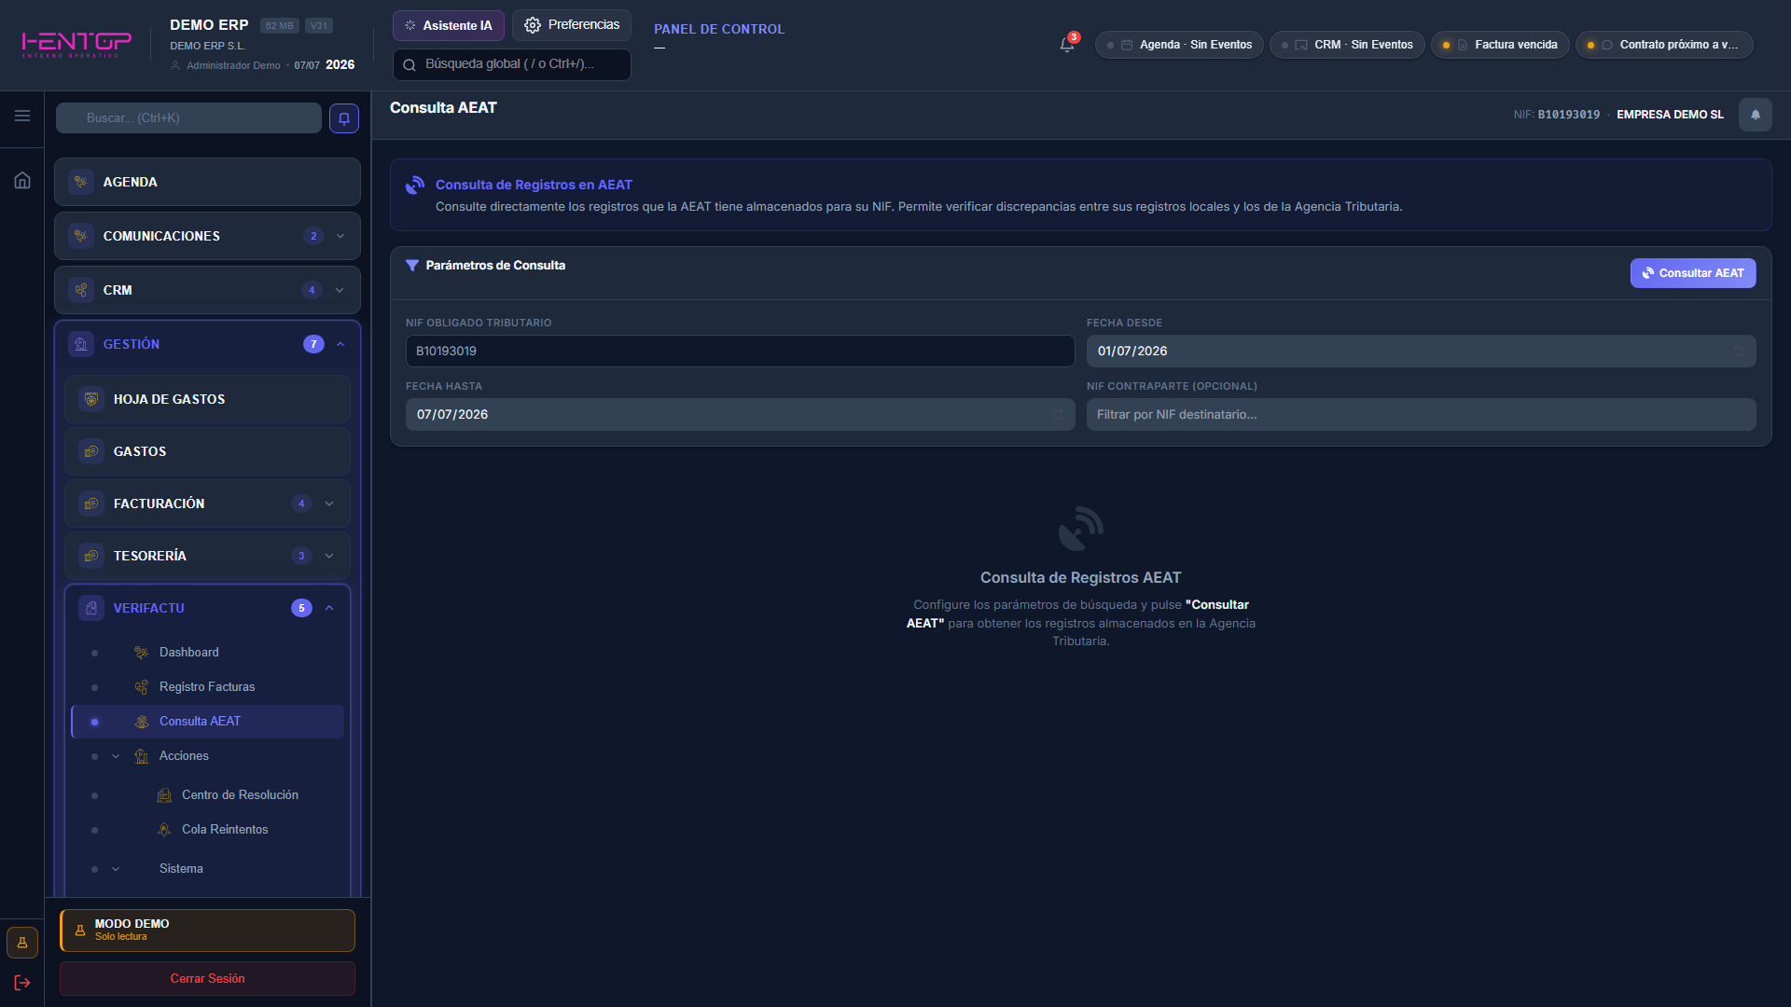Go to home via the house icon

click(x=22, y=180)
